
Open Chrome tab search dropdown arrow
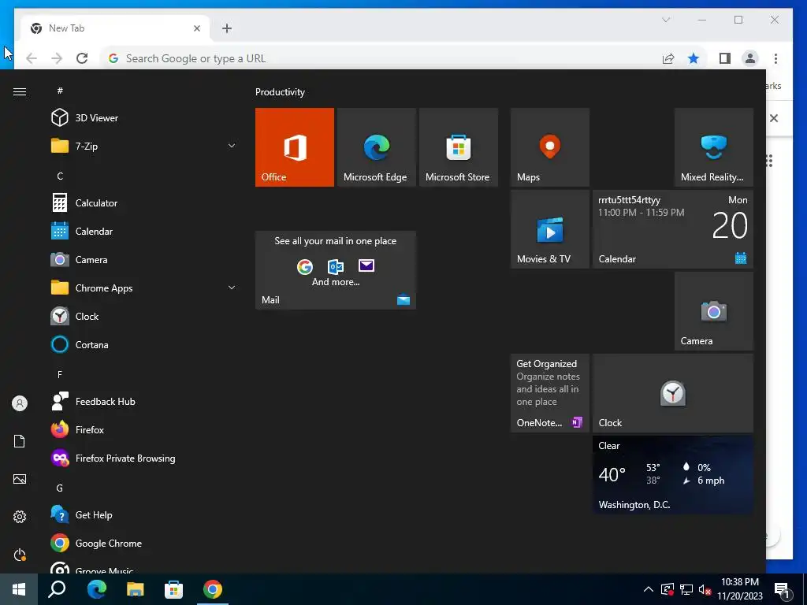point(666,20)
